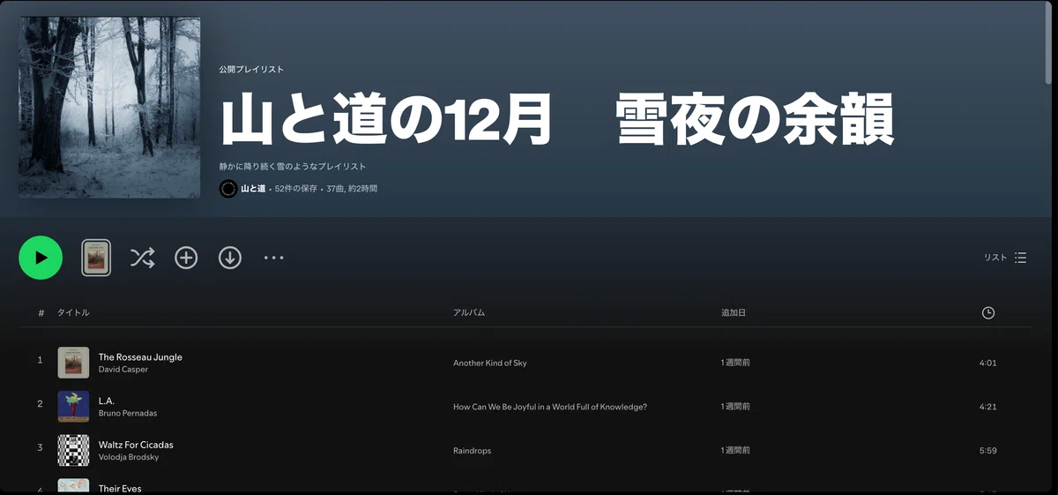Click the album preview thumbnail beside play

click(x=96, y=258)
